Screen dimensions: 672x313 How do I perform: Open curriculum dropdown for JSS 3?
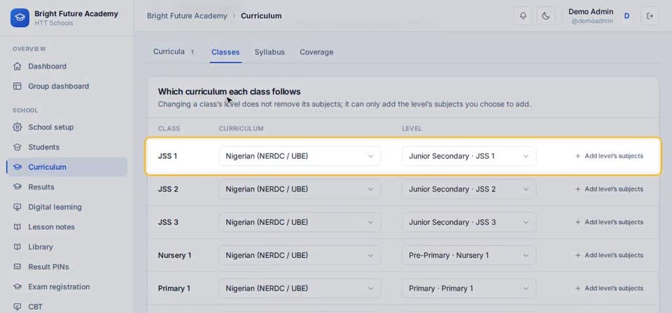click(300, 222)
